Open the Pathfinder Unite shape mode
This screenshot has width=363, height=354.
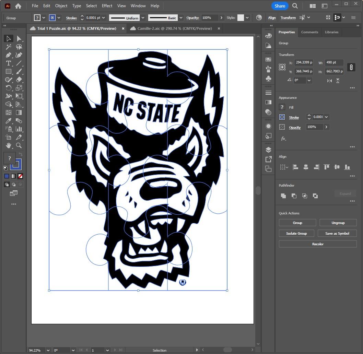pyautogui.click(x=283, y=196)
